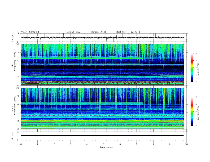
Task: Click the "-3" tick on ch.2 colorbar
Action: (x=195, y=97)
